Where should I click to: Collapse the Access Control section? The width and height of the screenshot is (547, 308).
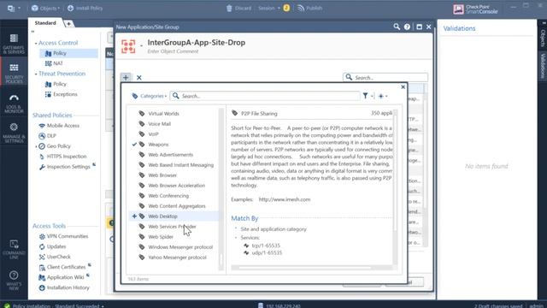[x=36, y=43]
